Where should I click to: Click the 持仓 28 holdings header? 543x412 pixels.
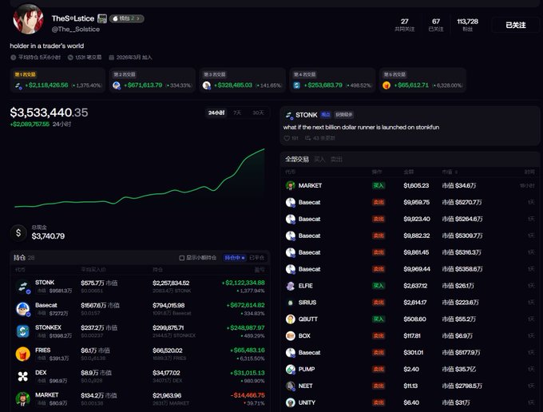point(23,258)
